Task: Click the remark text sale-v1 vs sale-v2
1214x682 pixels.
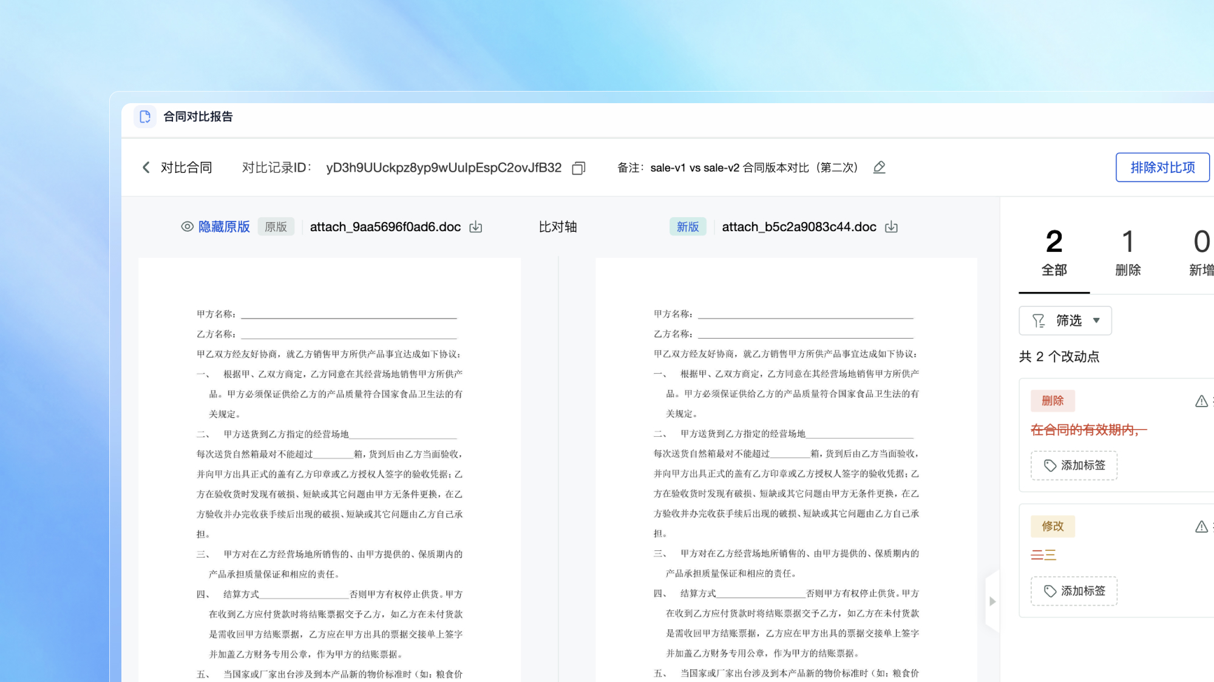Action: pyautogui.click(x=695, y=167)
